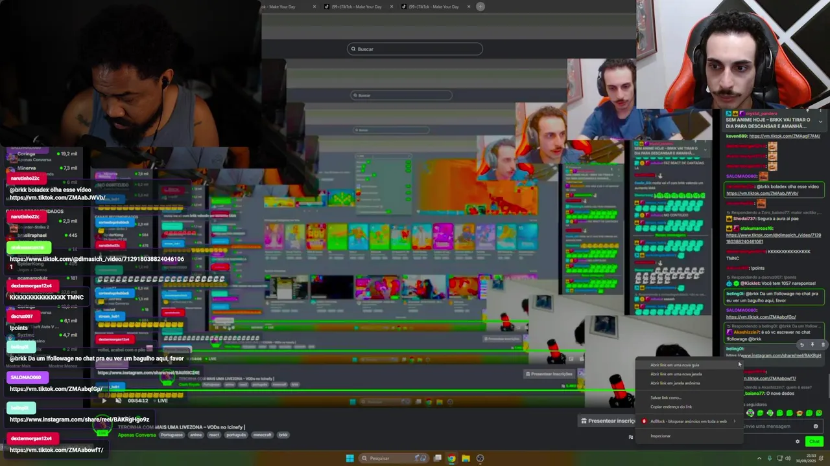Open Windows notification center icon
830x466 pixels.
pyautogui.click(x=821, y=458)
